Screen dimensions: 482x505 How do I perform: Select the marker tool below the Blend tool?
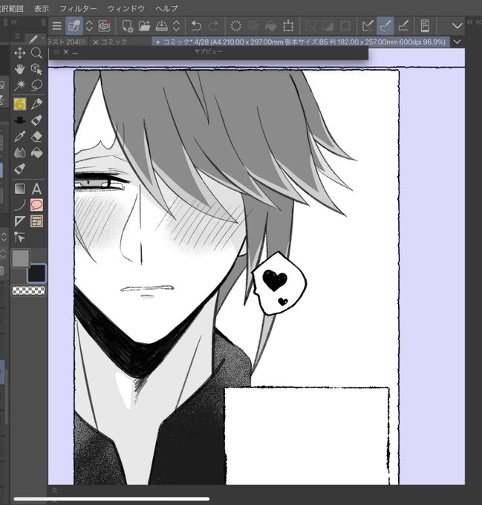point(20,169)
